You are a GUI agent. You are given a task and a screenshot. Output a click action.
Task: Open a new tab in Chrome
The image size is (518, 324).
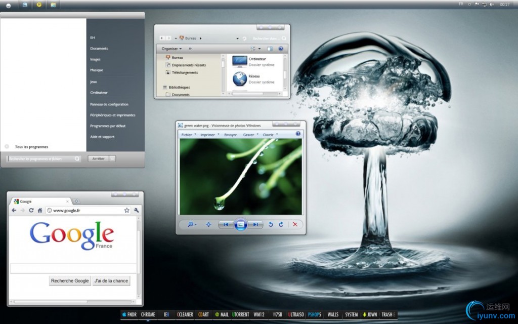pos(76,201)
